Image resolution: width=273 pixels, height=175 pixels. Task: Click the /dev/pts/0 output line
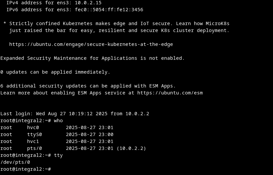(x=15, y=162)
